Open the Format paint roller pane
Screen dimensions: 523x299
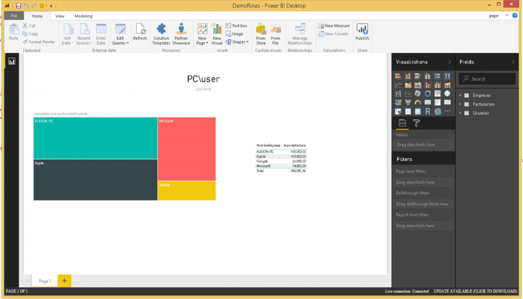tap(416, 123)
